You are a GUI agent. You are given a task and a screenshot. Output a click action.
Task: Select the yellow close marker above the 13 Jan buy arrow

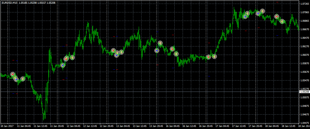160,43
